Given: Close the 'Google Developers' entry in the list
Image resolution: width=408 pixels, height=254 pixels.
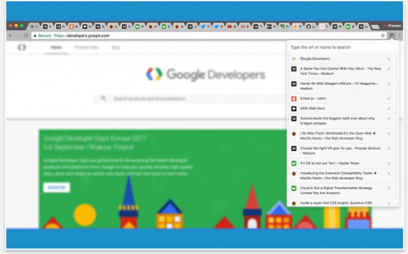Looking at the screenshot, I should [389, 59].
